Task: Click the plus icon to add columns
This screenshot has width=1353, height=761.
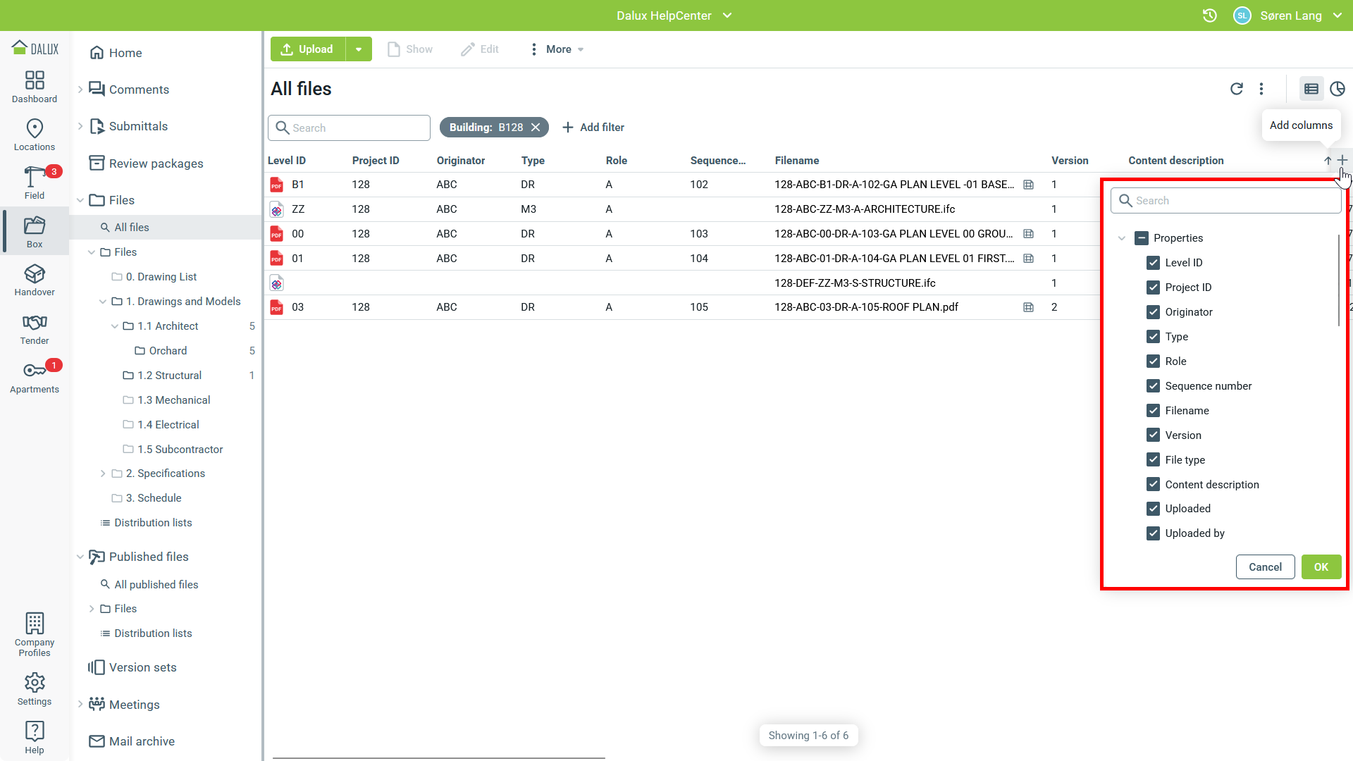Action: tap(1342, 161)
